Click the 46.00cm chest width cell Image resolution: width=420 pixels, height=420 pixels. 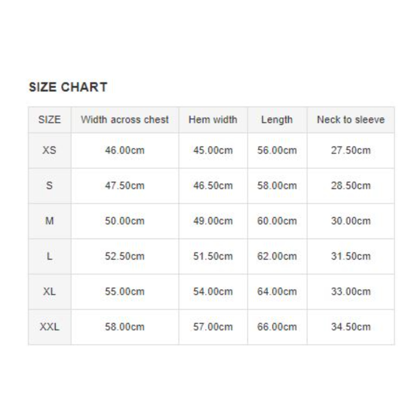125,151
